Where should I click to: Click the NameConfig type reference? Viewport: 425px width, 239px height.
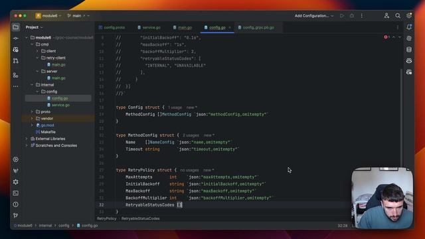point(162,142)
